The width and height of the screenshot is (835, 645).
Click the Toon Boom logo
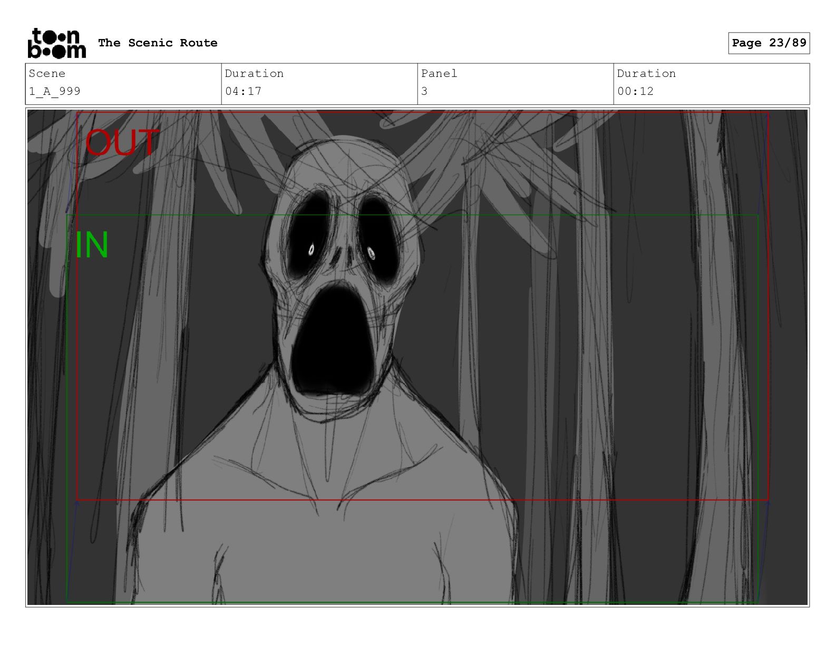56,43
